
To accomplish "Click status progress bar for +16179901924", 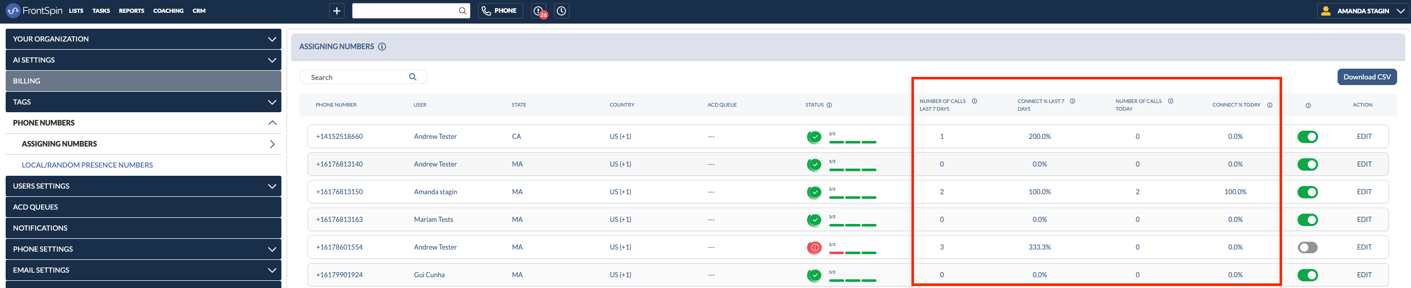I will (852, 281).
